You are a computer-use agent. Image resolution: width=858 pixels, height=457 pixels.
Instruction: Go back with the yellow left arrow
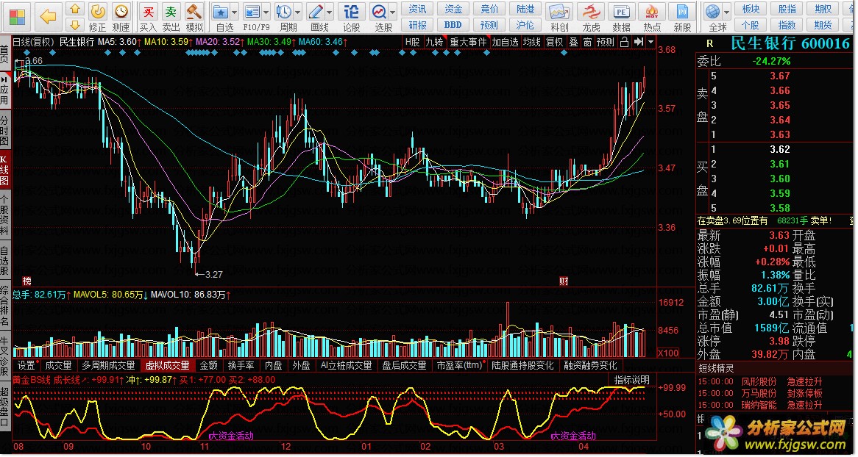click(x=48, y=17)
